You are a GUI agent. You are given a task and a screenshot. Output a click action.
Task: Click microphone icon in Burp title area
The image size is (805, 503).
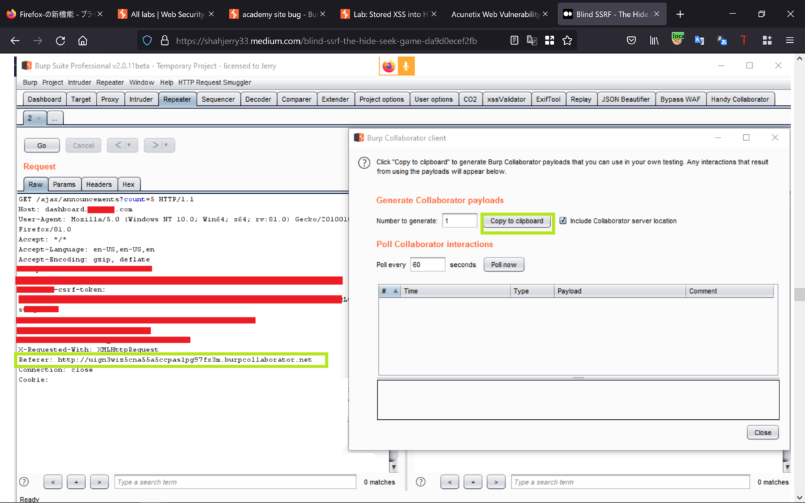[406, 66]
